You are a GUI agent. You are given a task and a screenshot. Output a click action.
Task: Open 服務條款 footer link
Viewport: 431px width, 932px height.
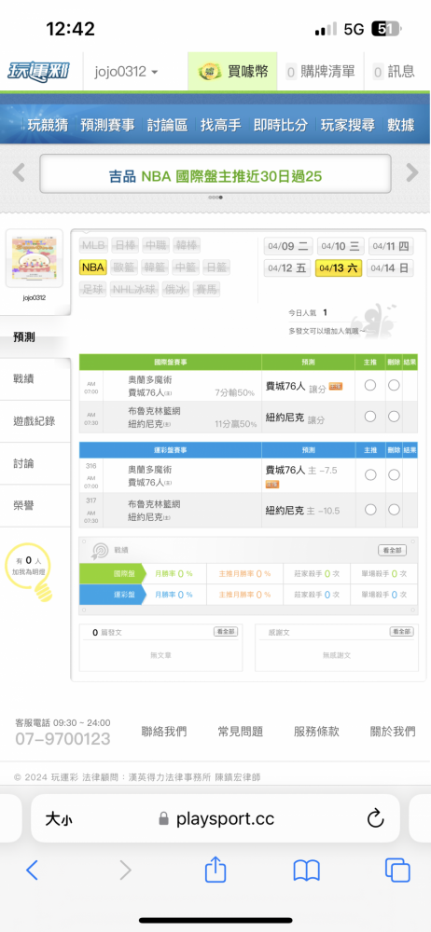316,732
